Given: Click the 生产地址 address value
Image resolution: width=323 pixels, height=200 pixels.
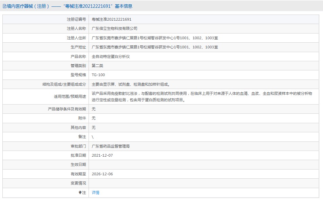Looking at the screenshot, I should [155, 47].
